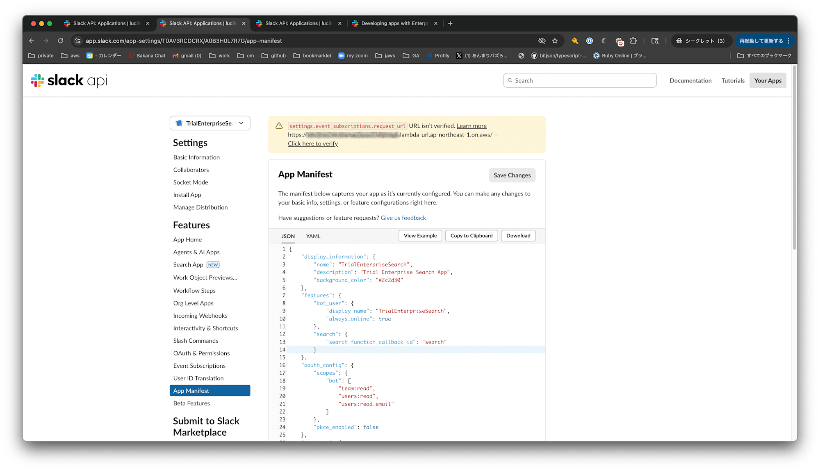Open Socket Mode settings

pyautogui.click(x=191, y=182)
